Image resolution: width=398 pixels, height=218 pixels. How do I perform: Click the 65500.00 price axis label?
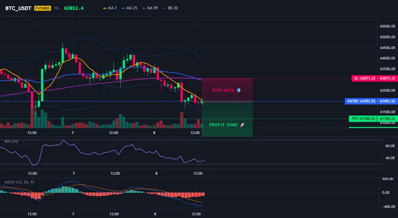388,26
